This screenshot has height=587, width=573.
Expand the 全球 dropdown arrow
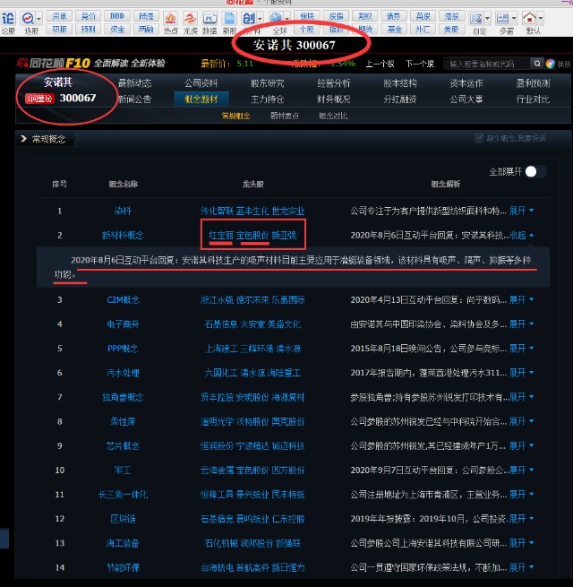pyautogui.click(x=286, y=18)
